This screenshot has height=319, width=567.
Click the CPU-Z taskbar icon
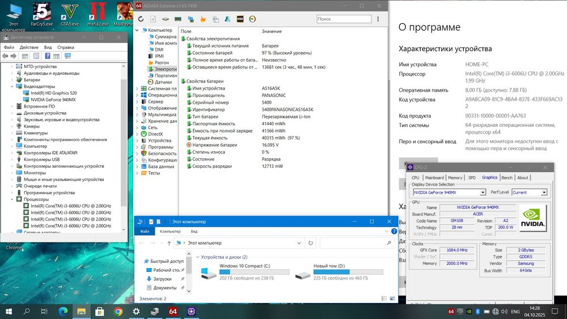point(191,311)
